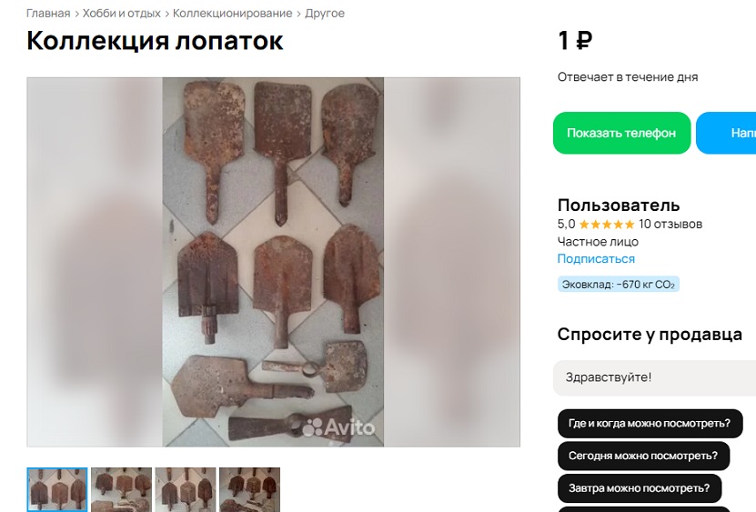View the seller's 10 отзывов
This screenshot has width=756, height=512.
(670, 225)
